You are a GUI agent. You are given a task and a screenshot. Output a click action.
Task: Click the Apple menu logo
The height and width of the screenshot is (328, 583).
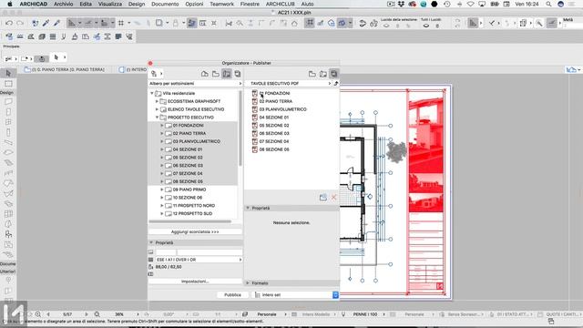point(10,4)
